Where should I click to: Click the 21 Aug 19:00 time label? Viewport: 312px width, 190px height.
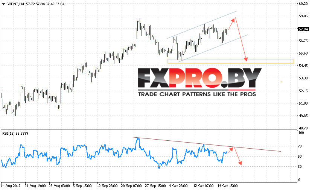pos(35,186)
